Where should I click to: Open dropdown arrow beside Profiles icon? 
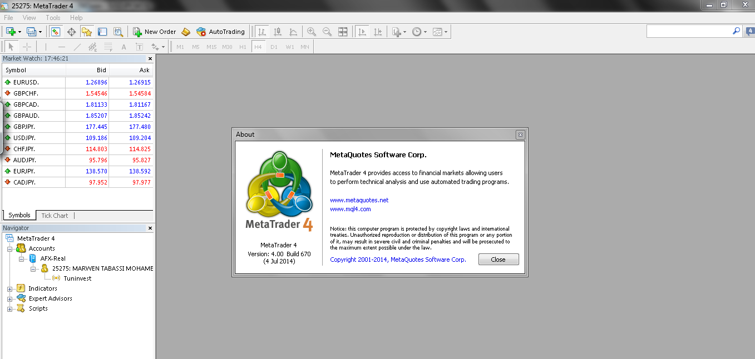[x=40, y=32]
